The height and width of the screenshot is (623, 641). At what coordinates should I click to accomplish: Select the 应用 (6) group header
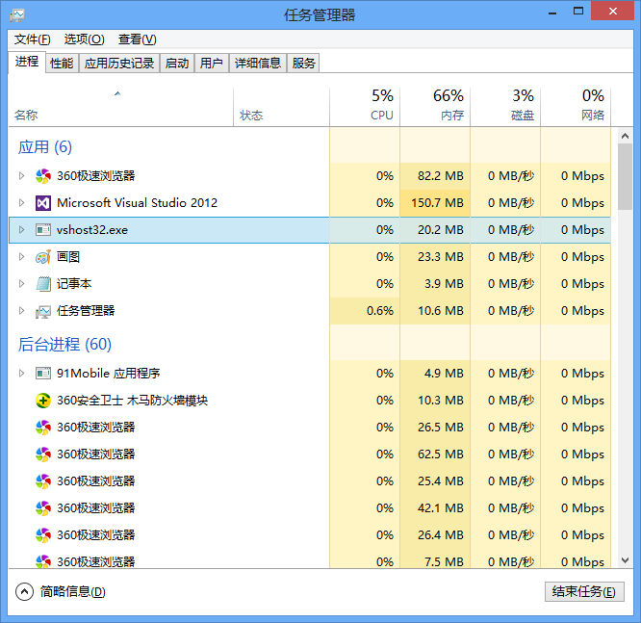[45, 147]
